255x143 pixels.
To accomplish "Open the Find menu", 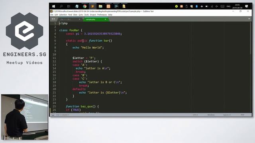I will [70, 15].
